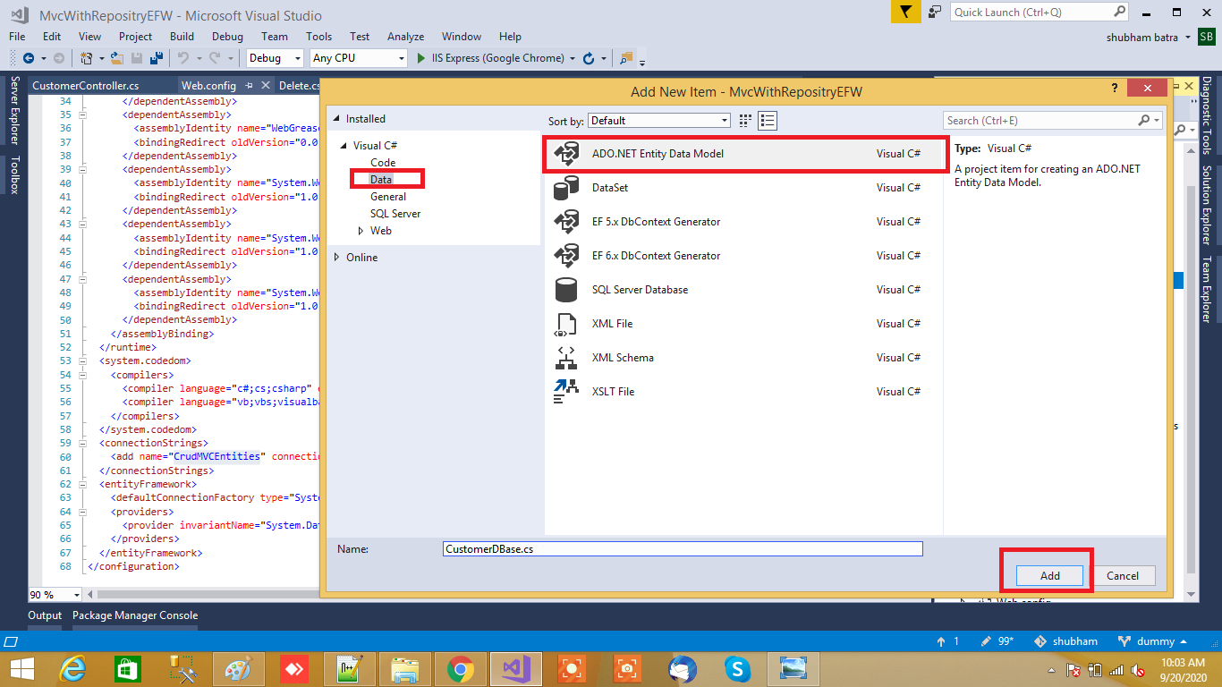The image size is (1222, 687).
Task: Open the Debug menu
Action: coord(227,37)
